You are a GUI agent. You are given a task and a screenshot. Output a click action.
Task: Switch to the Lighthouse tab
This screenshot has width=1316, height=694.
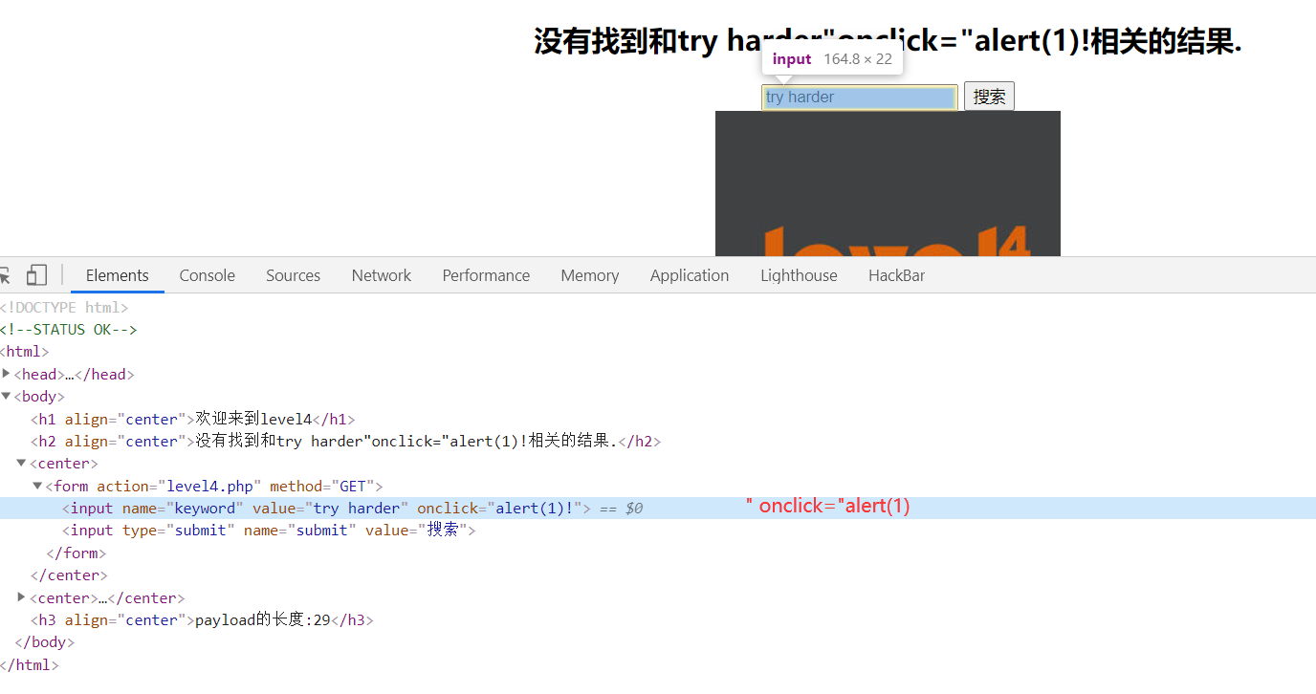click(x=799, y=275)
